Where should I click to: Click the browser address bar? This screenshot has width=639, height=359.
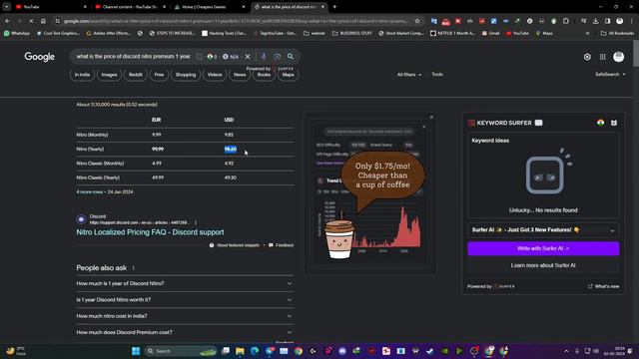(x=236, y=21)
